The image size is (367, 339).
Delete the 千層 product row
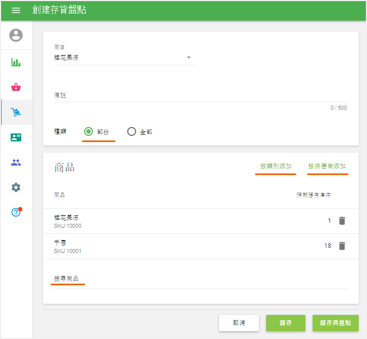point(342,246)
